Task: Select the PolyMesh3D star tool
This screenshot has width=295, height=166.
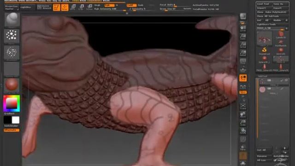Action: coord(281,43)
